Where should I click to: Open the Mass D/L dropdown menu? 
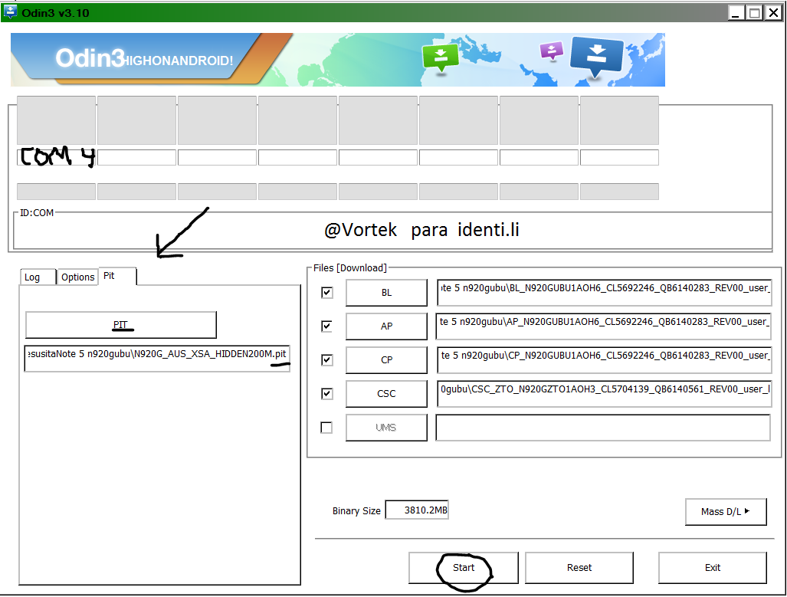point(726,512)
